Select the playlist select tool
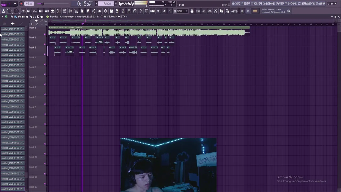341x192 pixels. (34, 17)
